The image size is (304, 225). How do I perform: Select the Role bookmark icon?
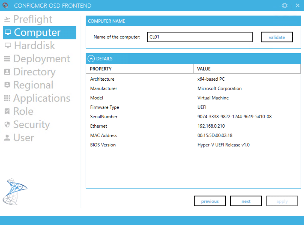pyautogui.click(x=7, y=111)
